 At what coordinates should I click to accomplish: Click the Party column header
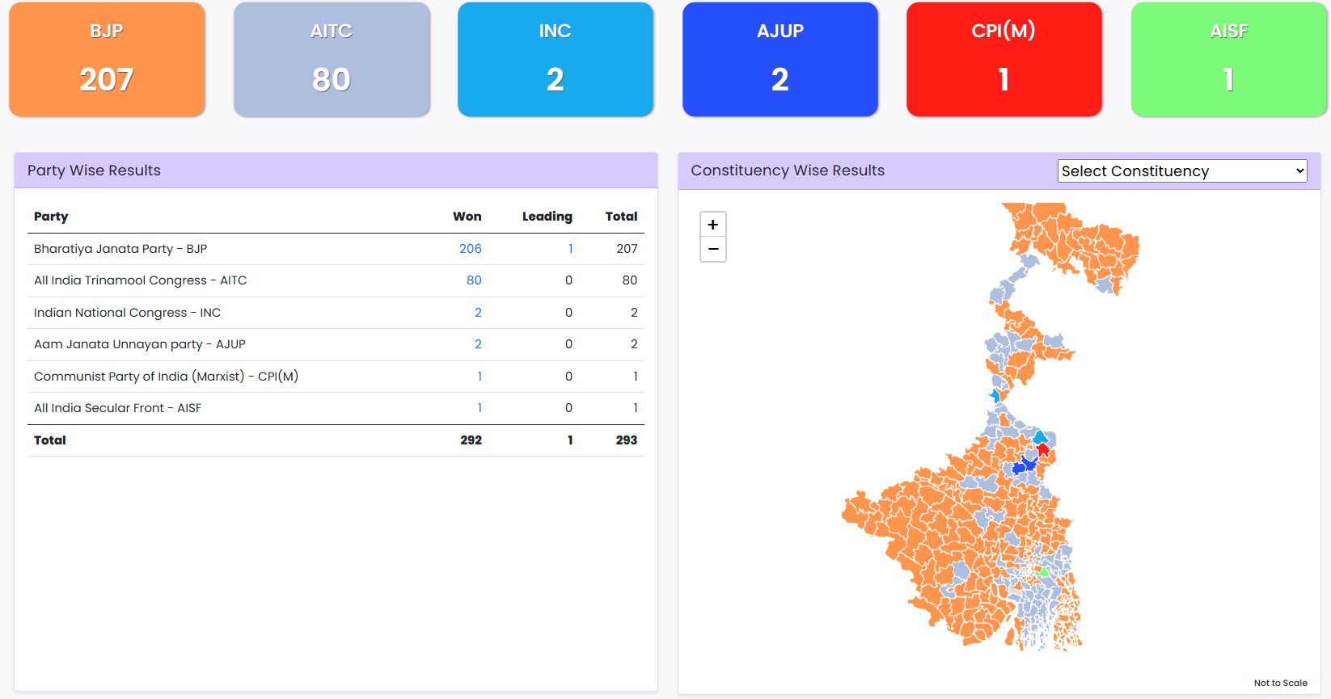point(51,217)
